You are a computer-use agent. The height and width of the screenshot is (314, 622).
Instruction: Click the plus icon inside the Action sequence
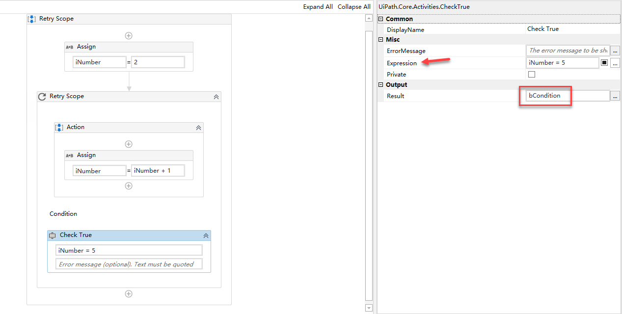click(x=129, y=144)
